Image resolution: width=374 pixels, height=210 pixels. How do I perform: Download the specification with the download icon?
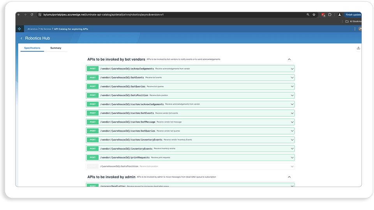pyautogui.click(x=358, y=48)
